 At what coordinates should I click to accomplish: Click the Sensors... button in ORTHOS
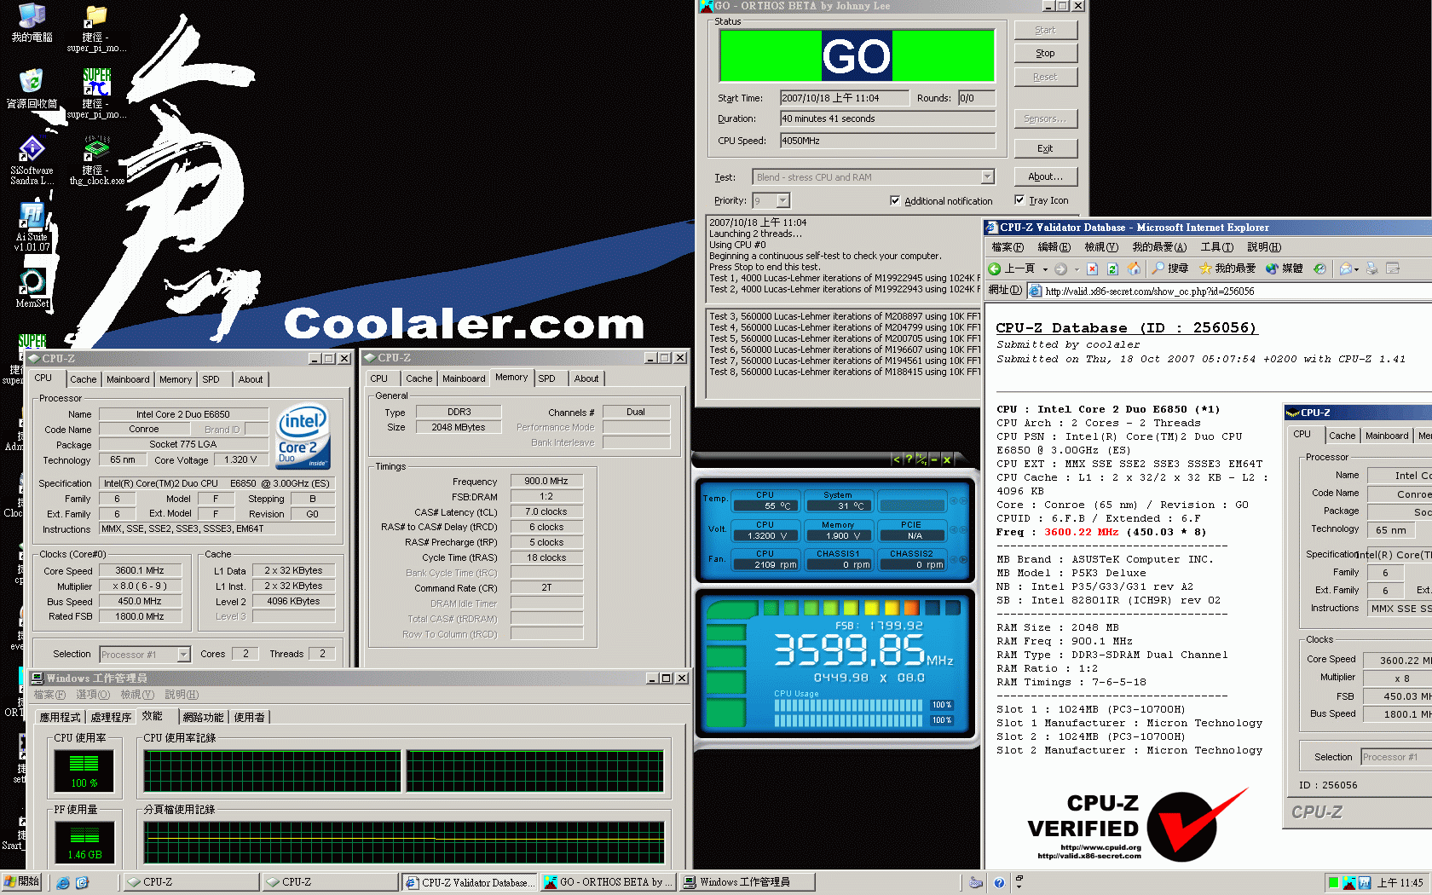[1045, 118]
